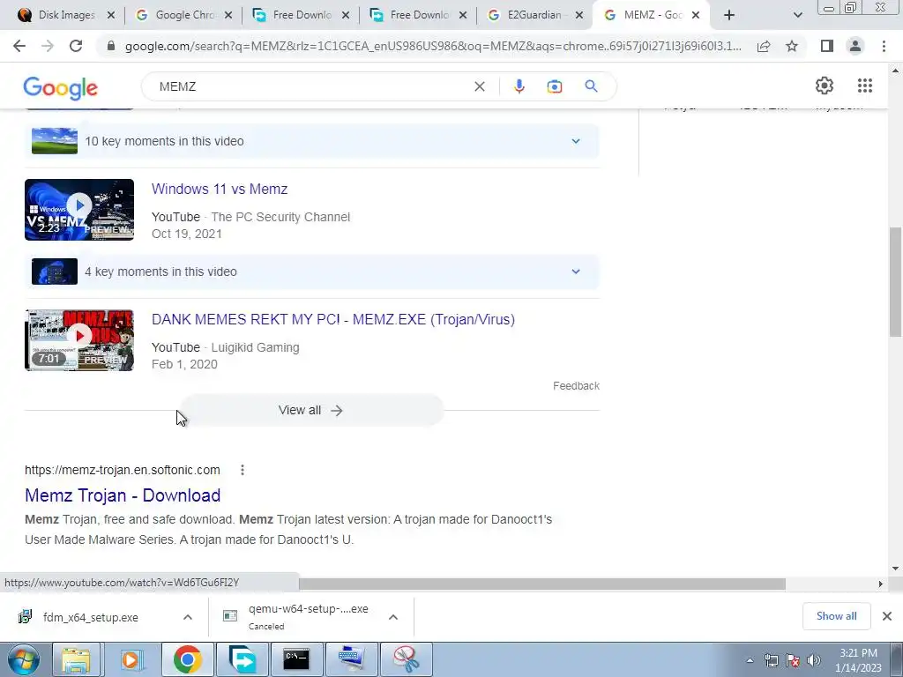The height and width of the screenshot is (677, 903).
Task: Reload the page with the refresh icon
Action: pyautogui.click(x=76, y=46)
